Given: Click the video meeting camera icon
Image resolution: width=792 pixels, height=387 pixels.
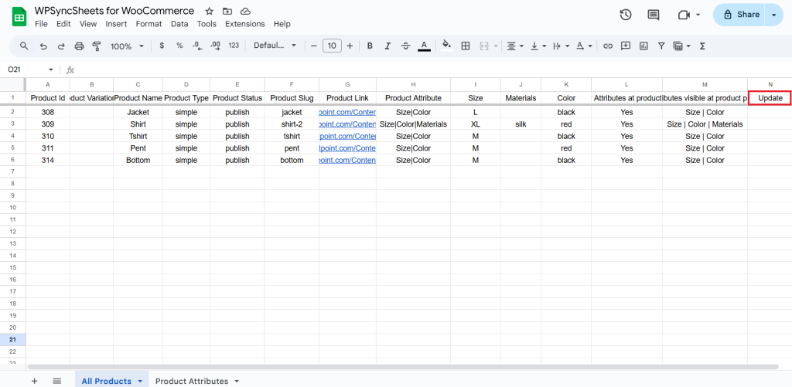Looking at the screenshot, I should coord(684,15).
